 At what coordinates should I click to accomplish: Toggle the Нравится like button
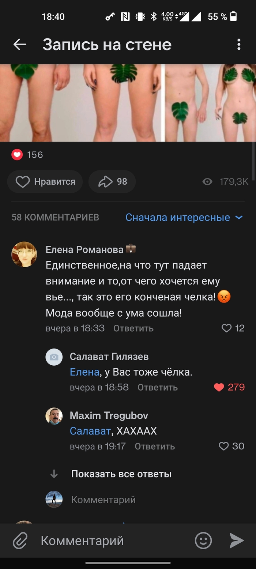45,182
